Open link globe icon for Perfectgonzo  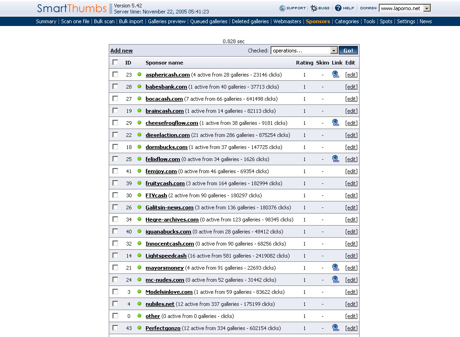(335, 328)
